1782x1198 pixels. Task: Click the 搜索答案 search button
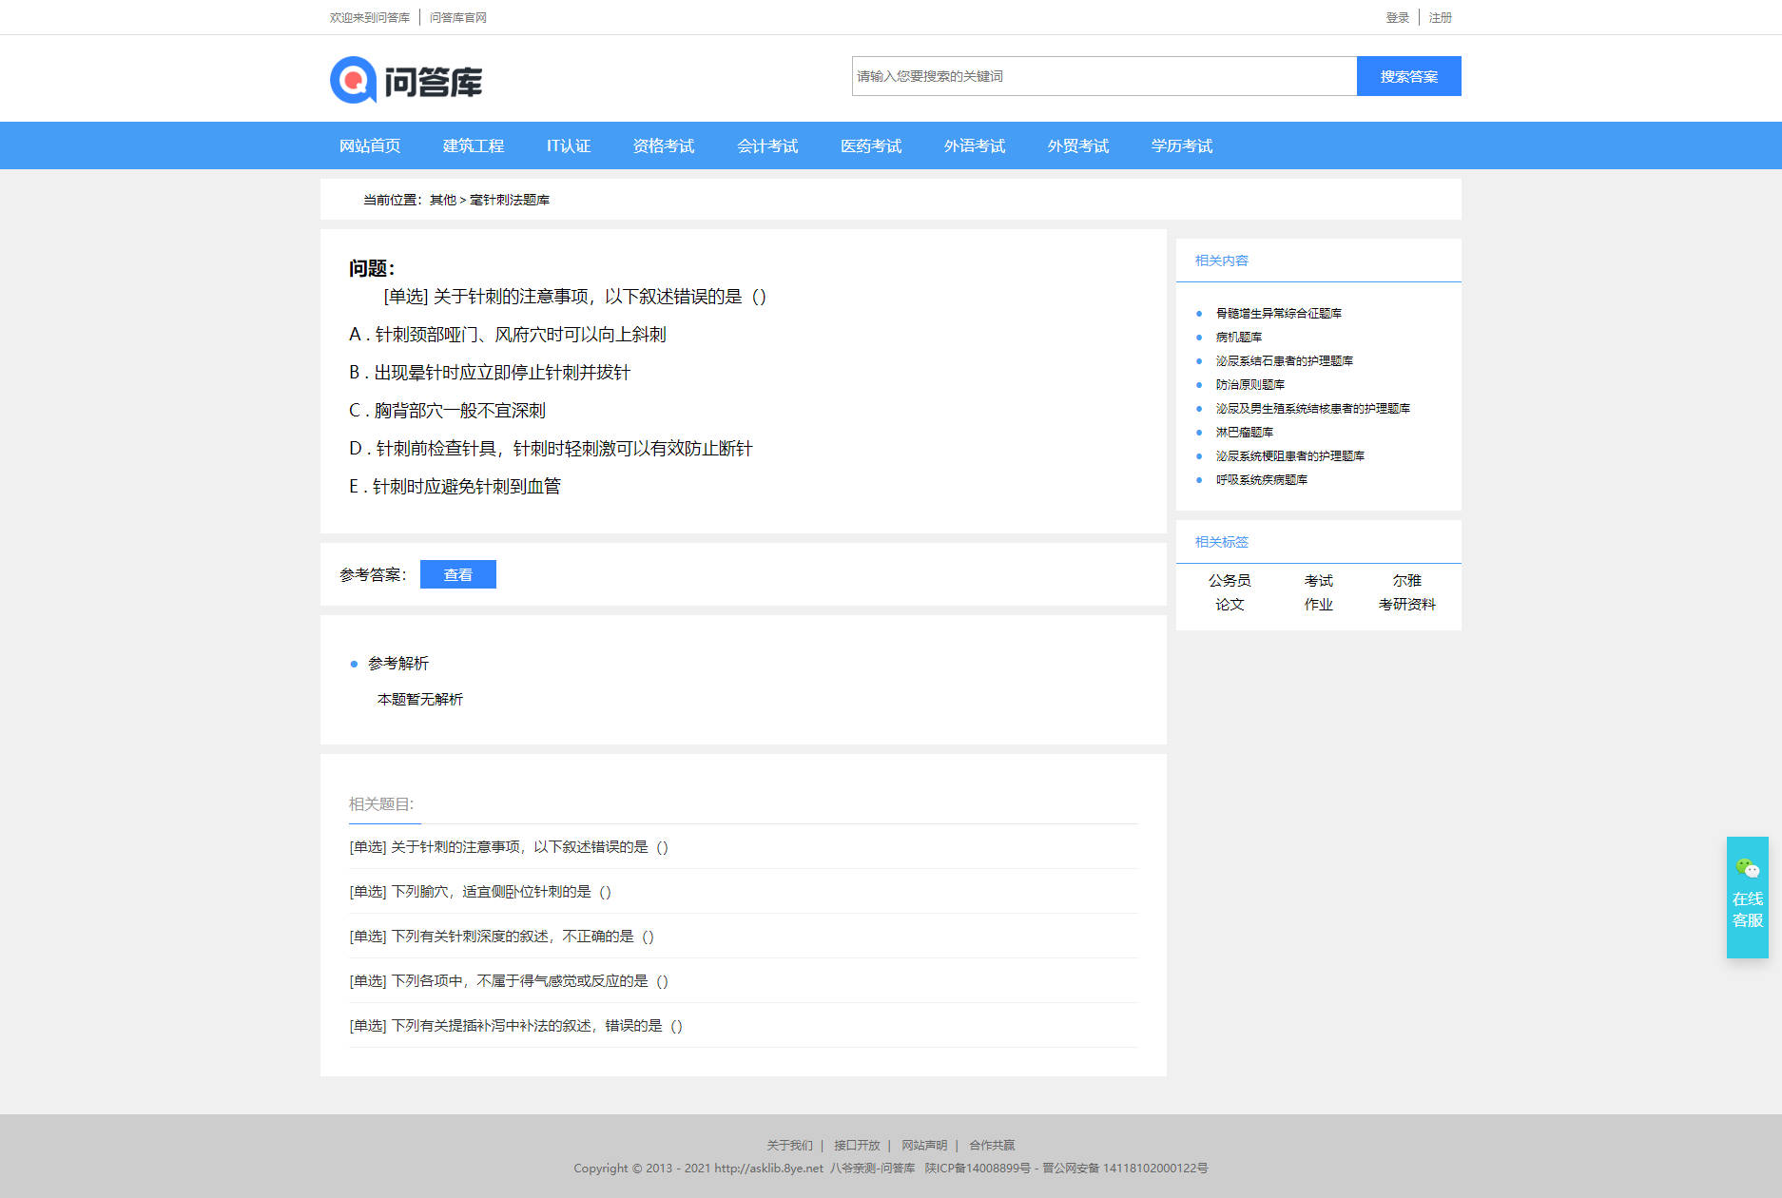pyautogui.click(x=1408, y=76)
